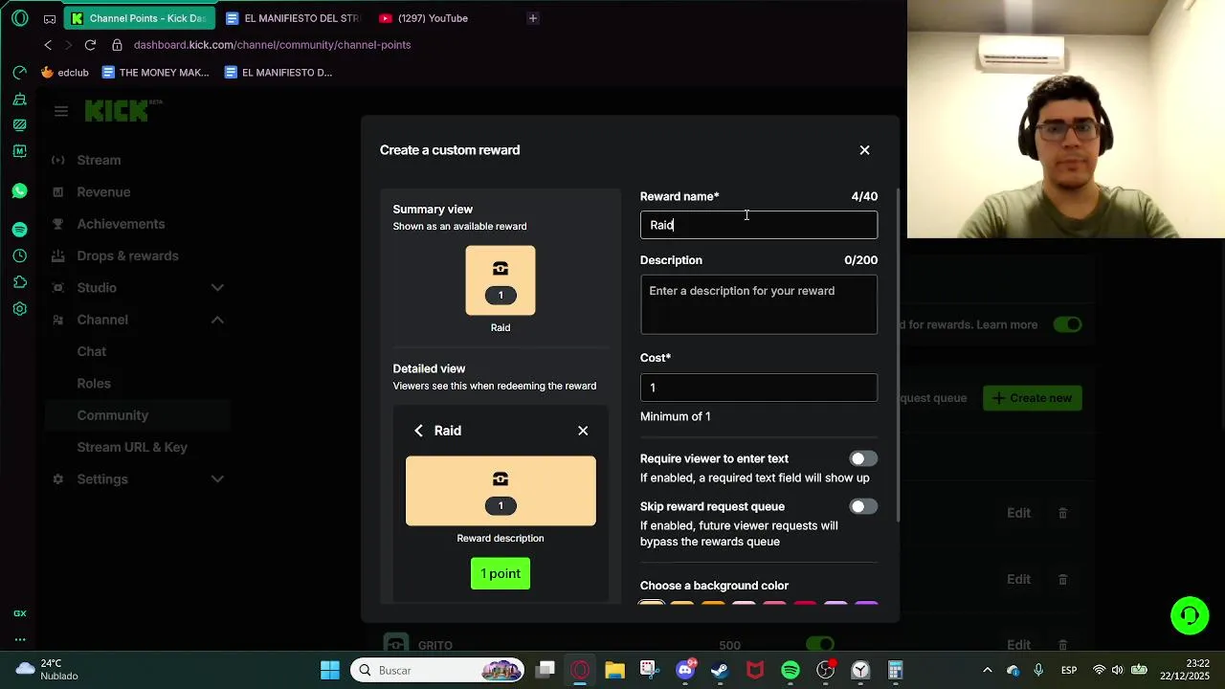Toggle the GRITO reward enabled switch
Screen dimensions: 1225x689
point(820,644)
